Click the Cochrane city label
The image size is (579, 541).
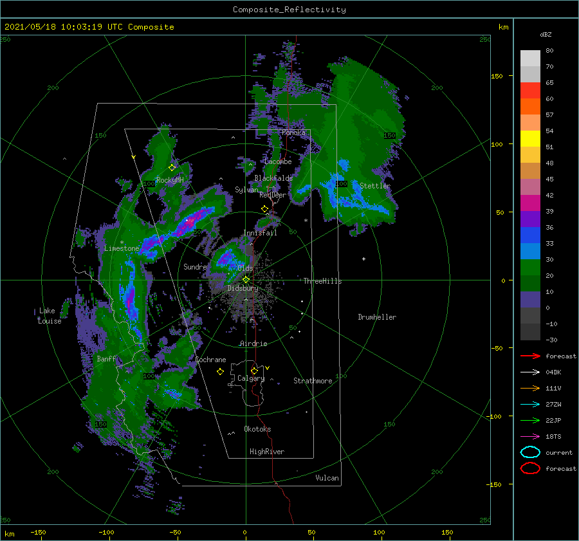[x=210, y=360]
